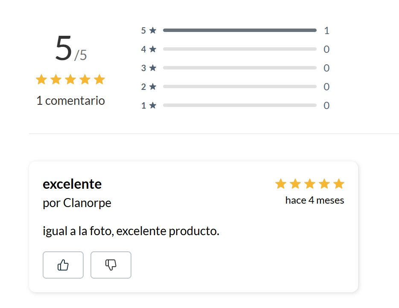Viewport: 399px width, 308px height.
Task: Click reviewer name "por Clanorpe"
Action: [x=77, y=203]
